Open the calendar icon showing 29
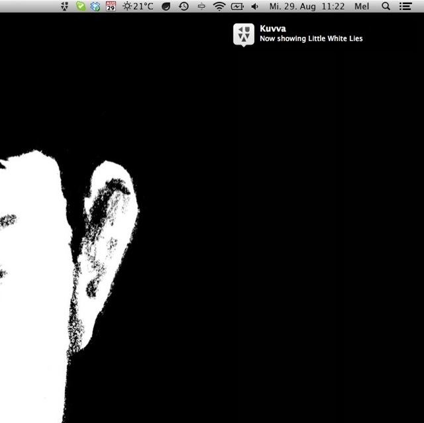Screen dimensions: 424x423 (x=111, y=7)
